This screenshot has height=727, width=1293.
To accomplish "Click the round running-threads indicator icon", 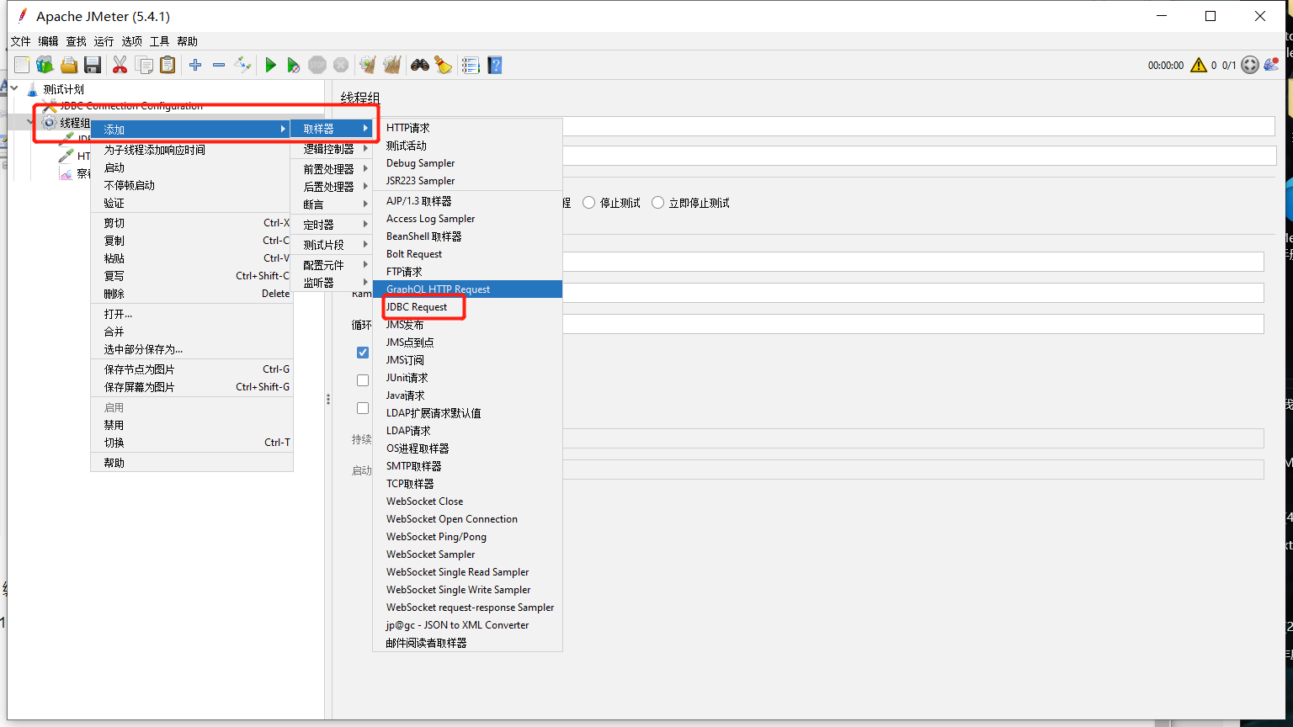I will click(1250, 65).
